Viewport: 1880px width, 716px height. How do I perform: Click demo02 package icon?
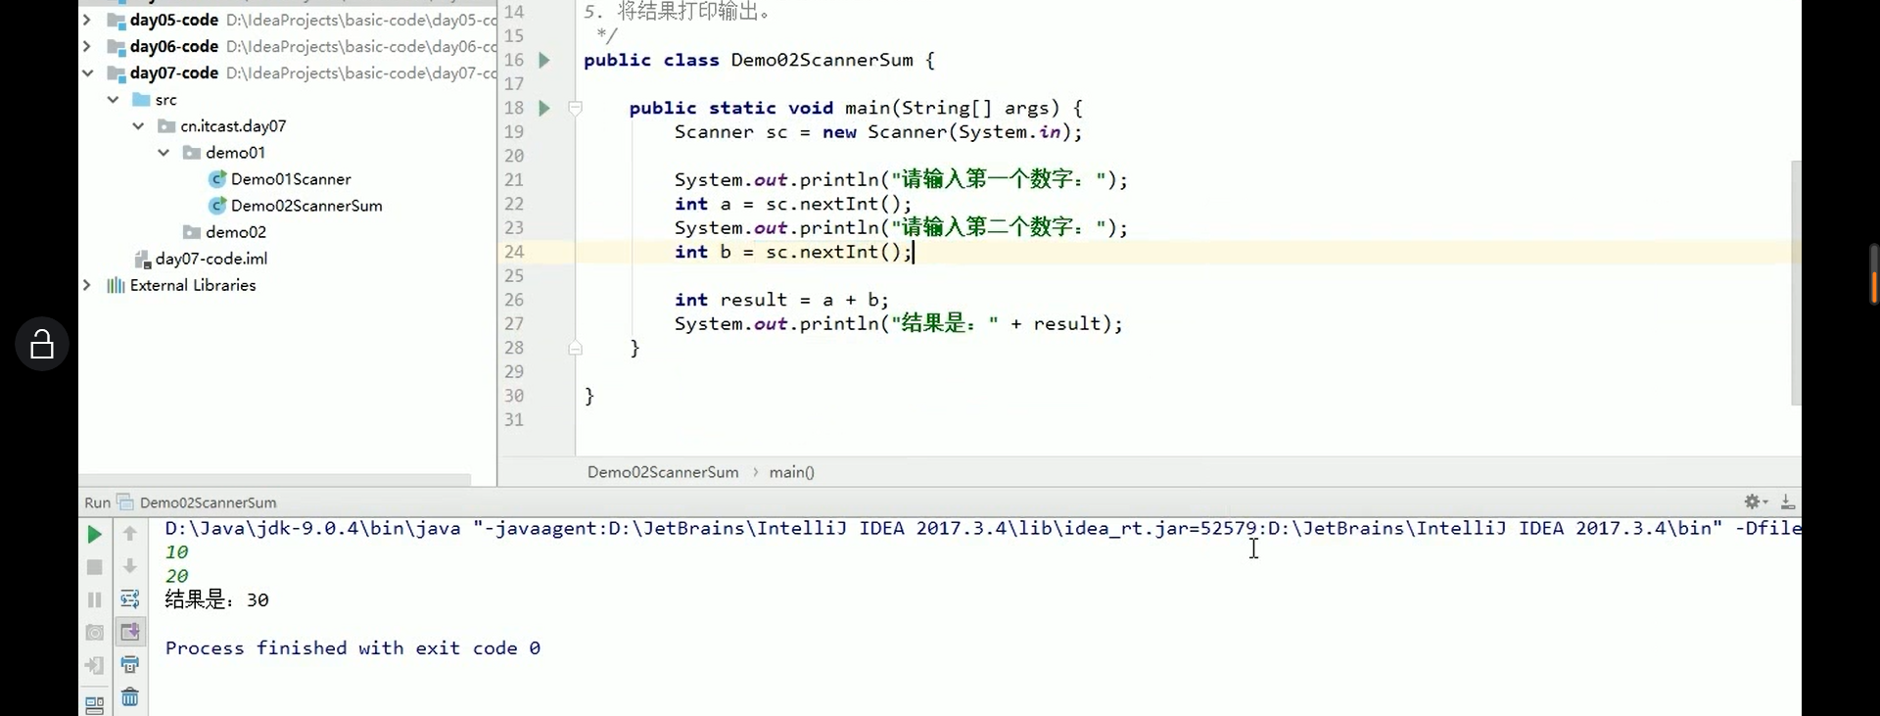(x=192, y=232)
